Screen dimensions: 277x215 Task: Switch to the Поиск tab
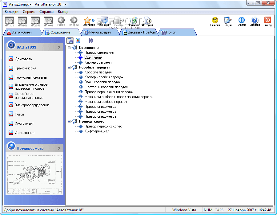pos(178,32)
